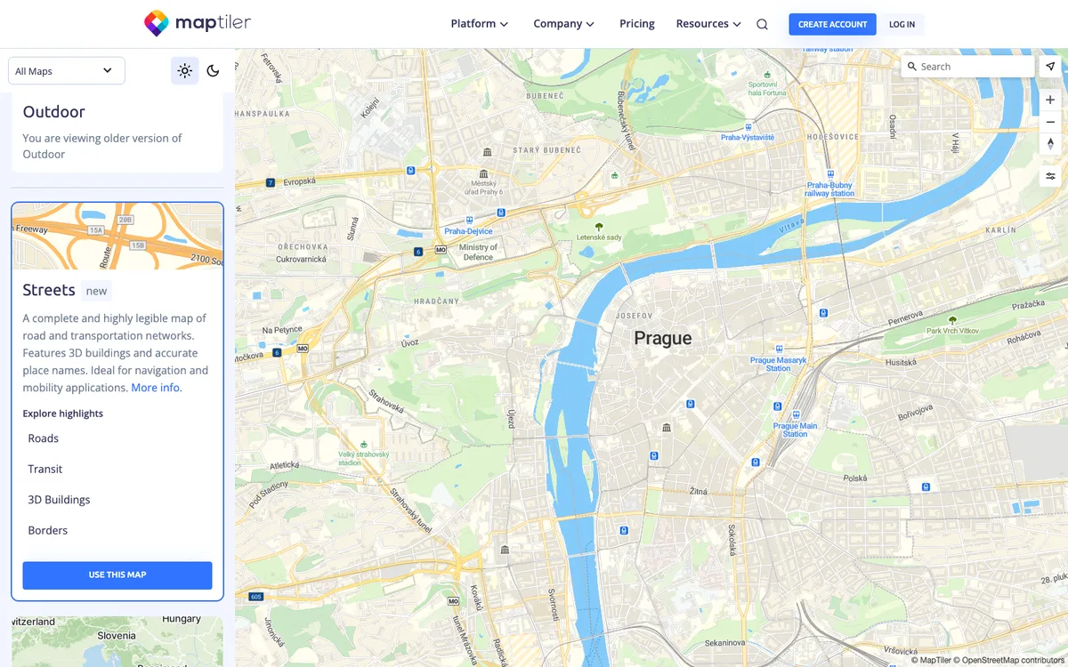Click the Evropská road shield 7
Viewport: 1068px width, 667px height.
coord(270,183)
